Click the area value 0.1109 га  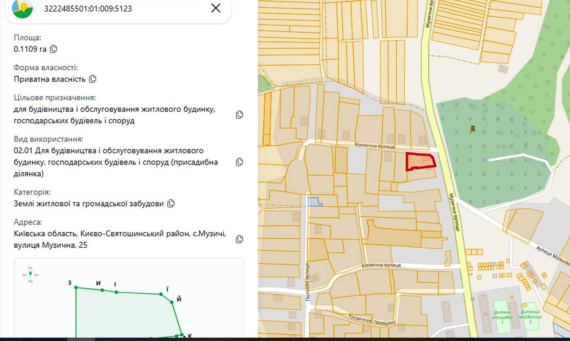[30, 49]
